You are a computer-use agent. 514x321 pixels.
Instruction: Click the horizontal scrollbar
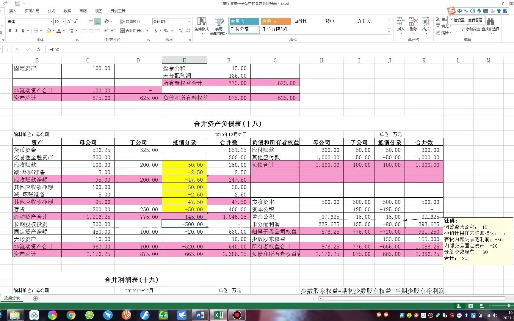point(413,298)
